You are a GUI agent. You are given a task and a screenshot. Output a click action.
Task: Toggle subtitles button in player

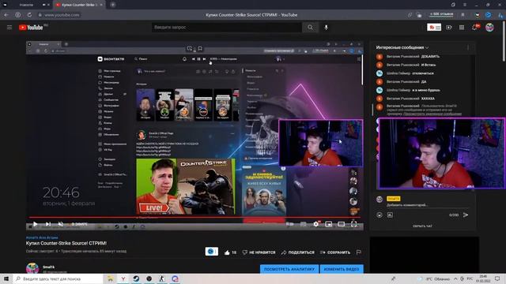[304, 224]
